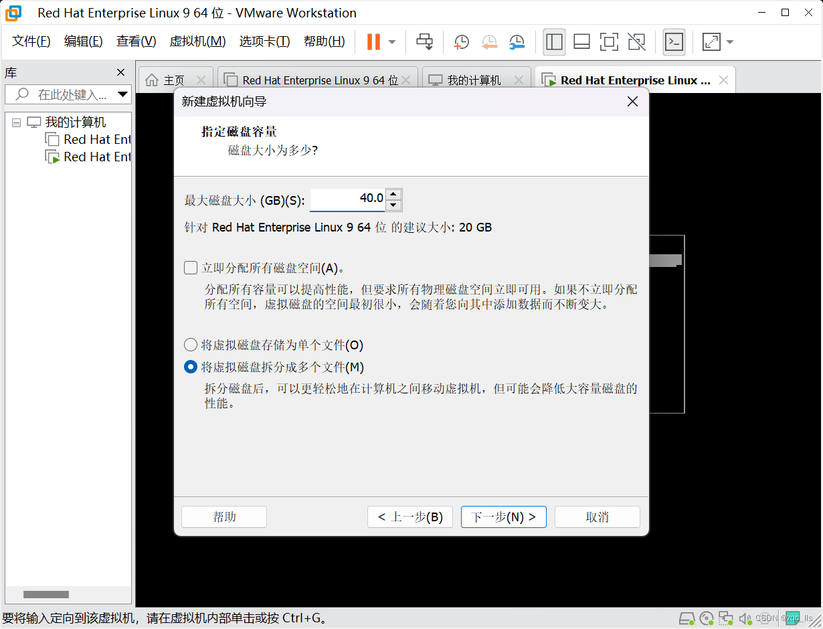The width and height of the screenshot is (823, 629).
Task: Close the 库 library panel
Action: [x=121, y=72]
